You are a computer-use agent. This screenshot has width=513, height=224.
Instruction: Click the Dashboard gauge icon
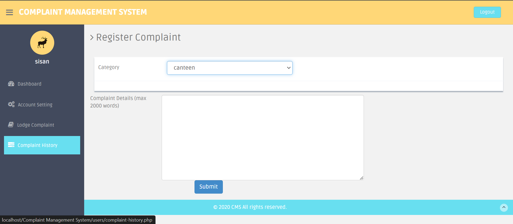coord(11,84)
